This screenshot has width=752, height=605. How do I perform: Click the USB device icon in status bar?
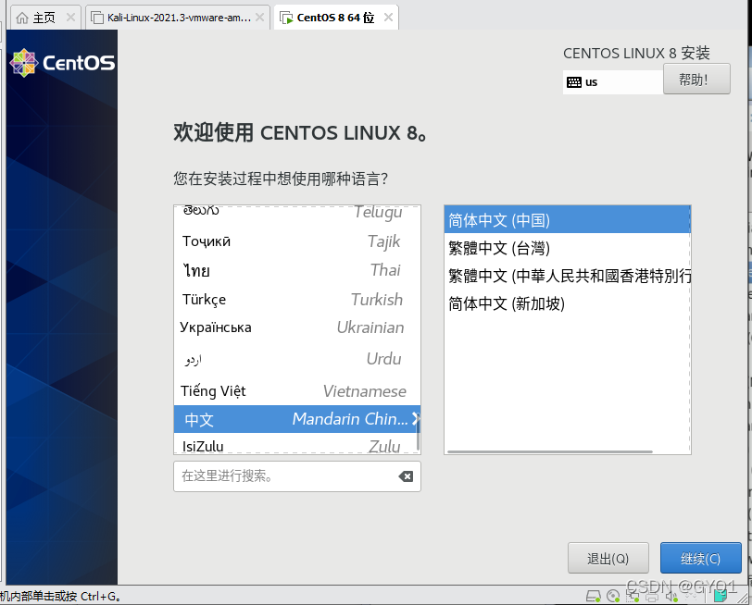point(691,597)
